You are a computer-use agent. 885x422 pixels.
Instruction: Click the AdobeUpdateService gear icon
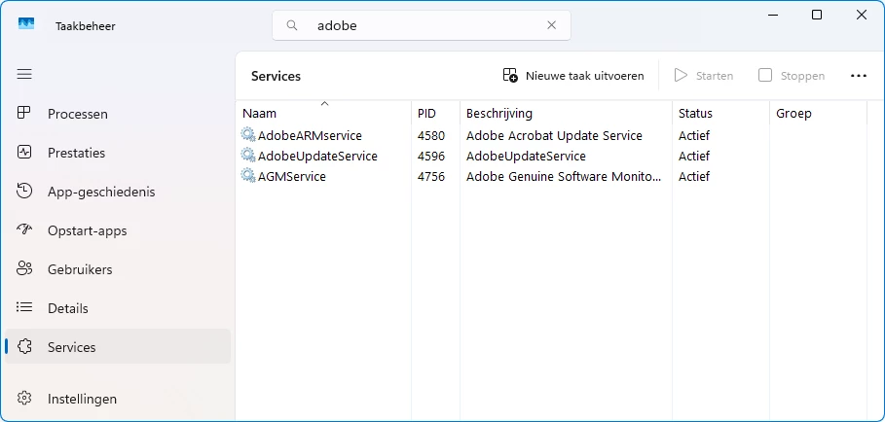coord(248,156)
